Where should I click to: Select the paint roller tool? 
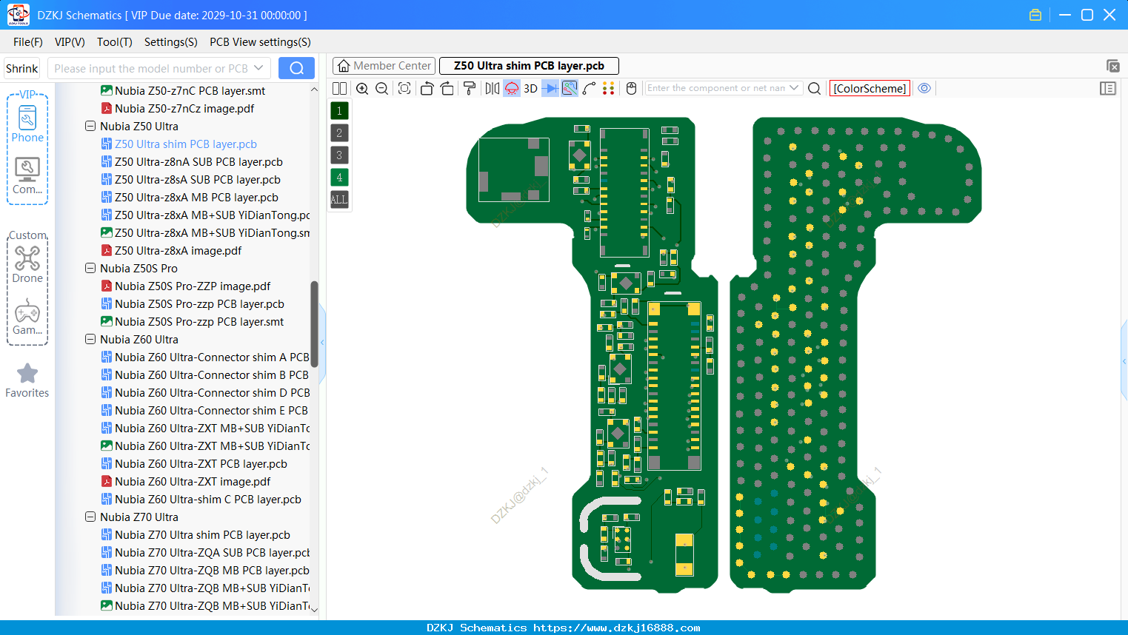click(470, 89)
